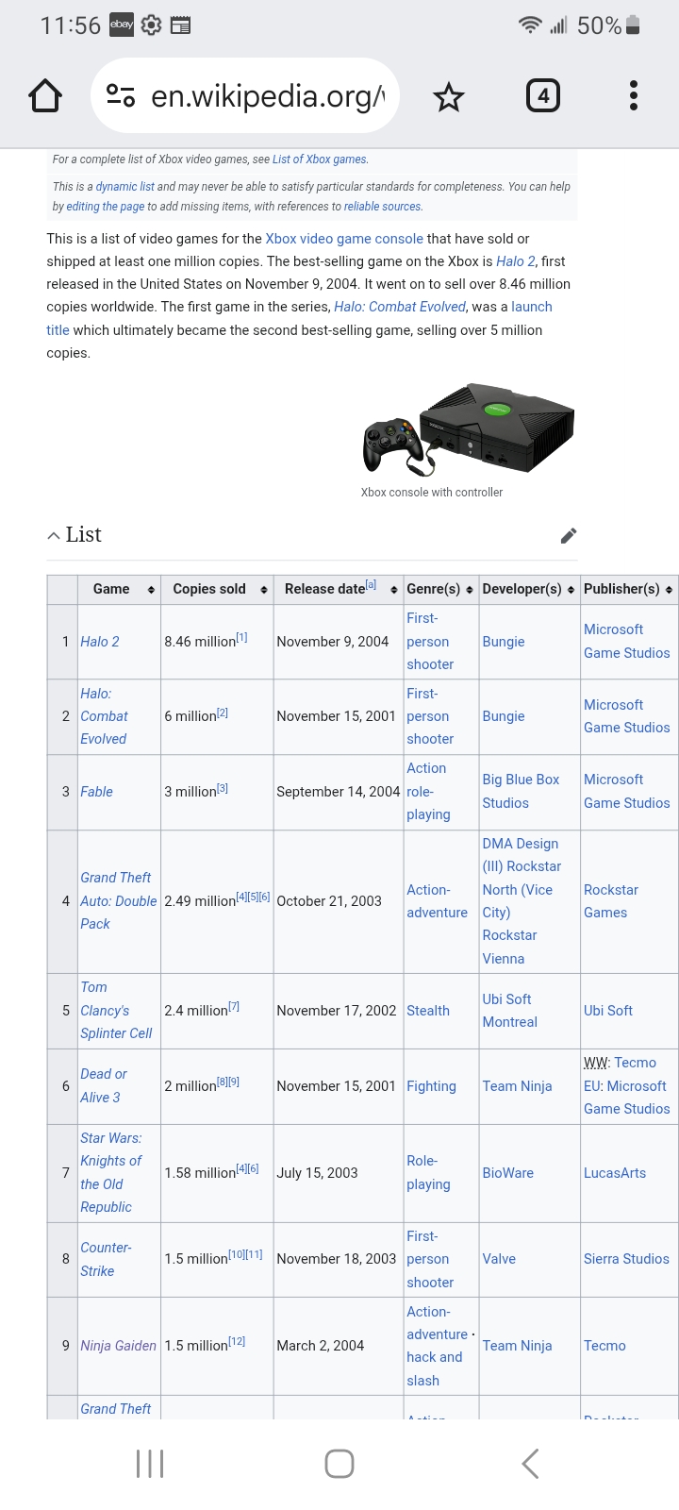This screenshot has width=679, height=1510.
Task: Open Halo: Combat Evolved table entry
Action: 104,716
